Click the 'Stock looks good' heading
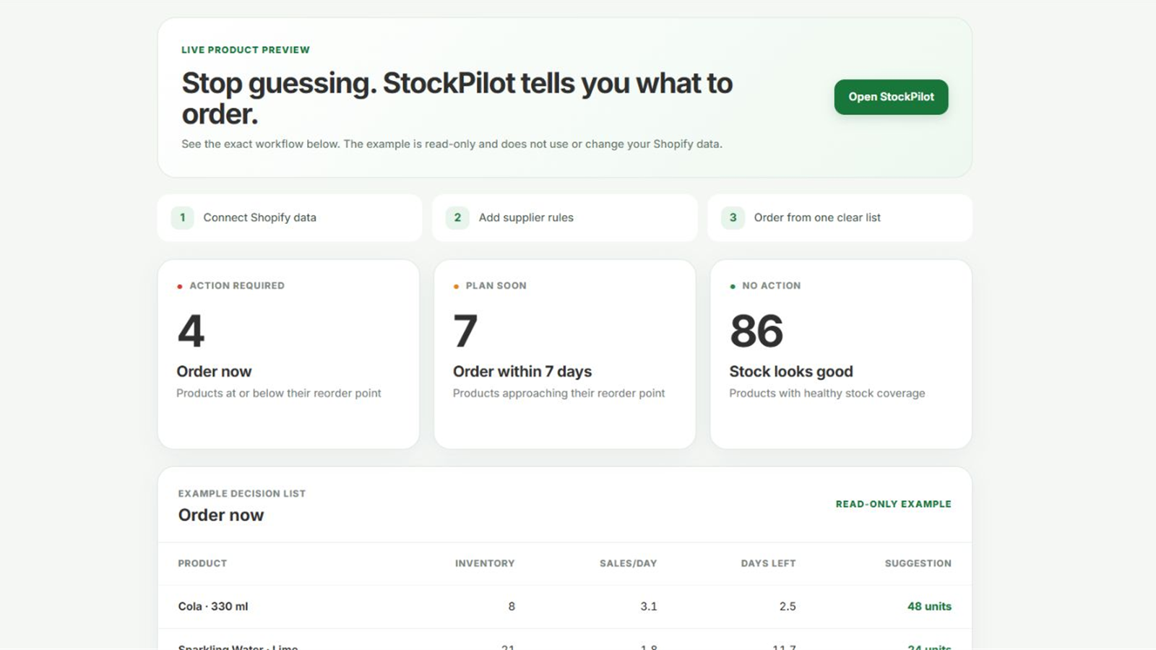The height and width of the screenshot is (650, 1156). tap(791, 371)
